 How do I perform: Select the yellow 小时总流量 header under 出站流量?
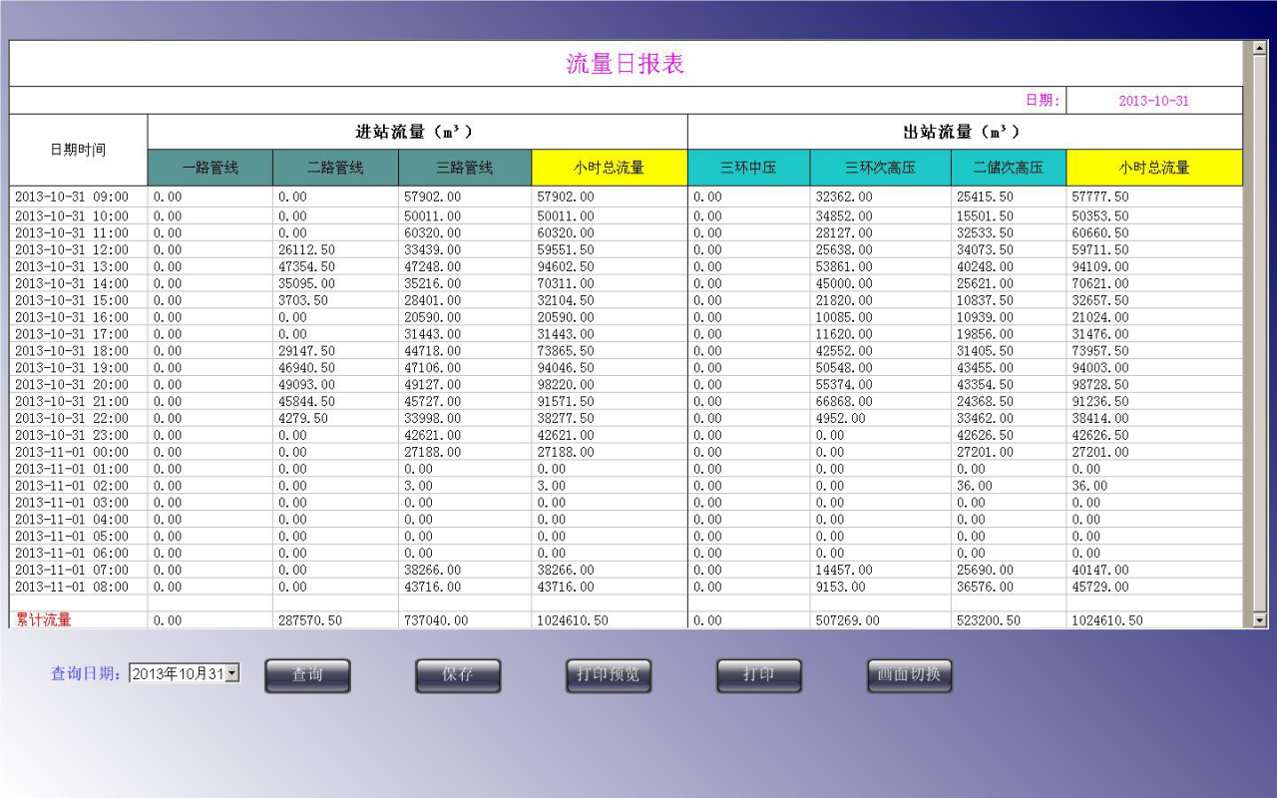1154,168
